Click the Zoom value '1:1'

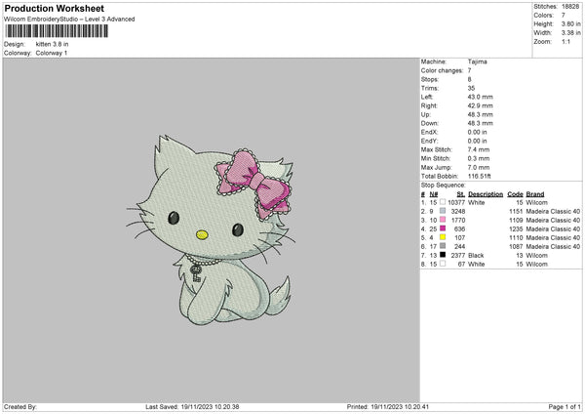(x=565, y=42)
